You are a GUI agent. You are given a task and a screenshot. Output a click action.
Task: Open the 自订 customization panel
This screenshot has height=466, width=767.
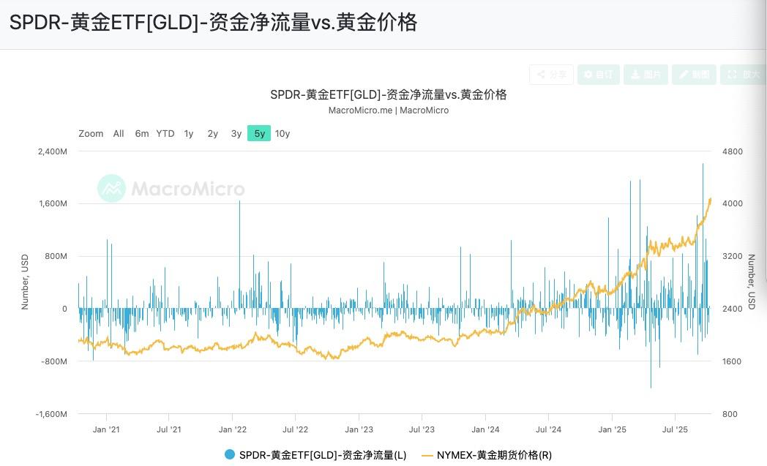(599, 74)
